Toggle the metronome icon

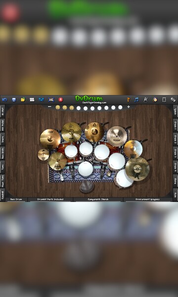(145, 99)
